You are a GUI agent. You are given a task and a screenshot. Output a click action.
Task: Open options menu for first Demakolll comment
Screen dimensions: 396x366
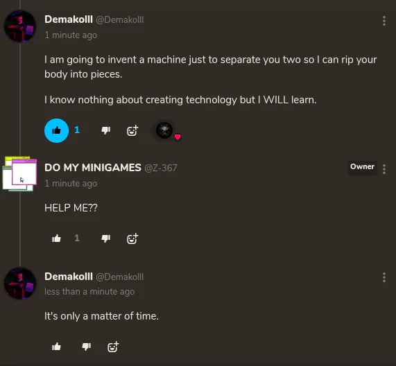(384, 21)
